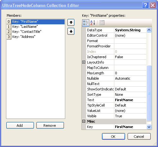Add a new column member

pos(20,126)
